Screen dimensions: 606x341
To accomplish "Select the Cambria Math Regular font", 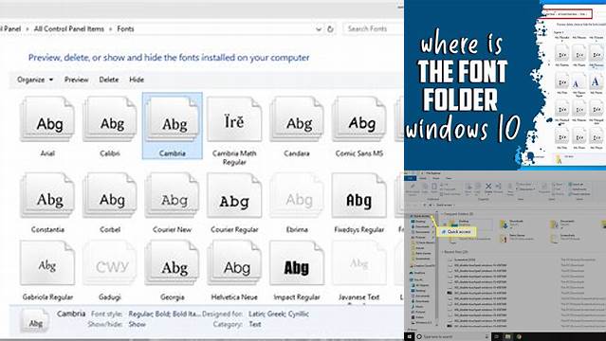I will click(234, 119).
